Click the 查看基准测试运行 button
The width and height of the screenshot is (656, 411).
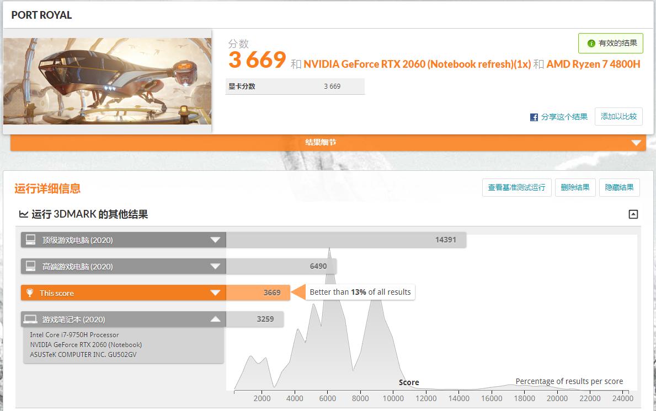pos(515,187)
